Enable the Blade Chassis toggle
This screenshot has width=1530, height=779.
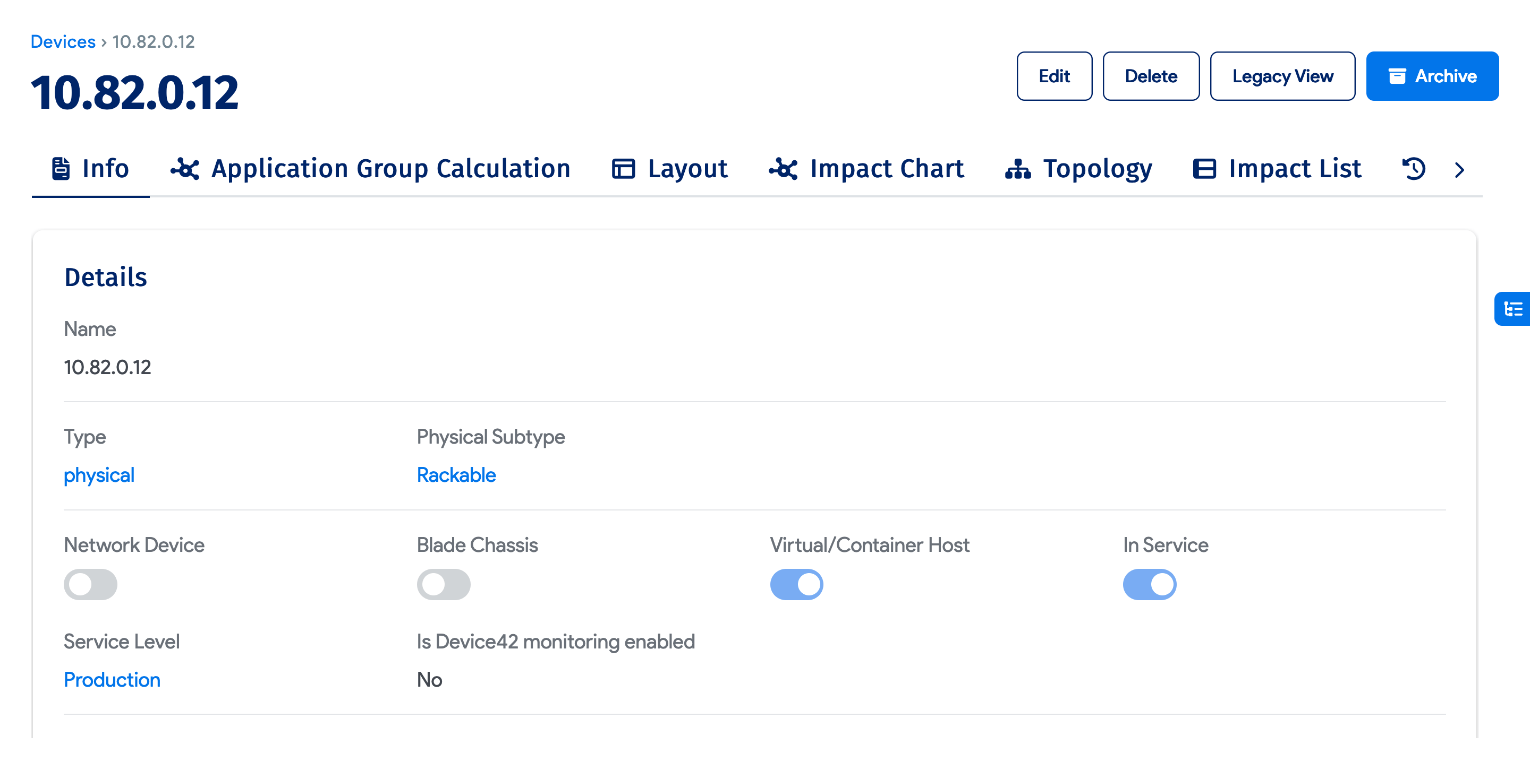(443, 584)
